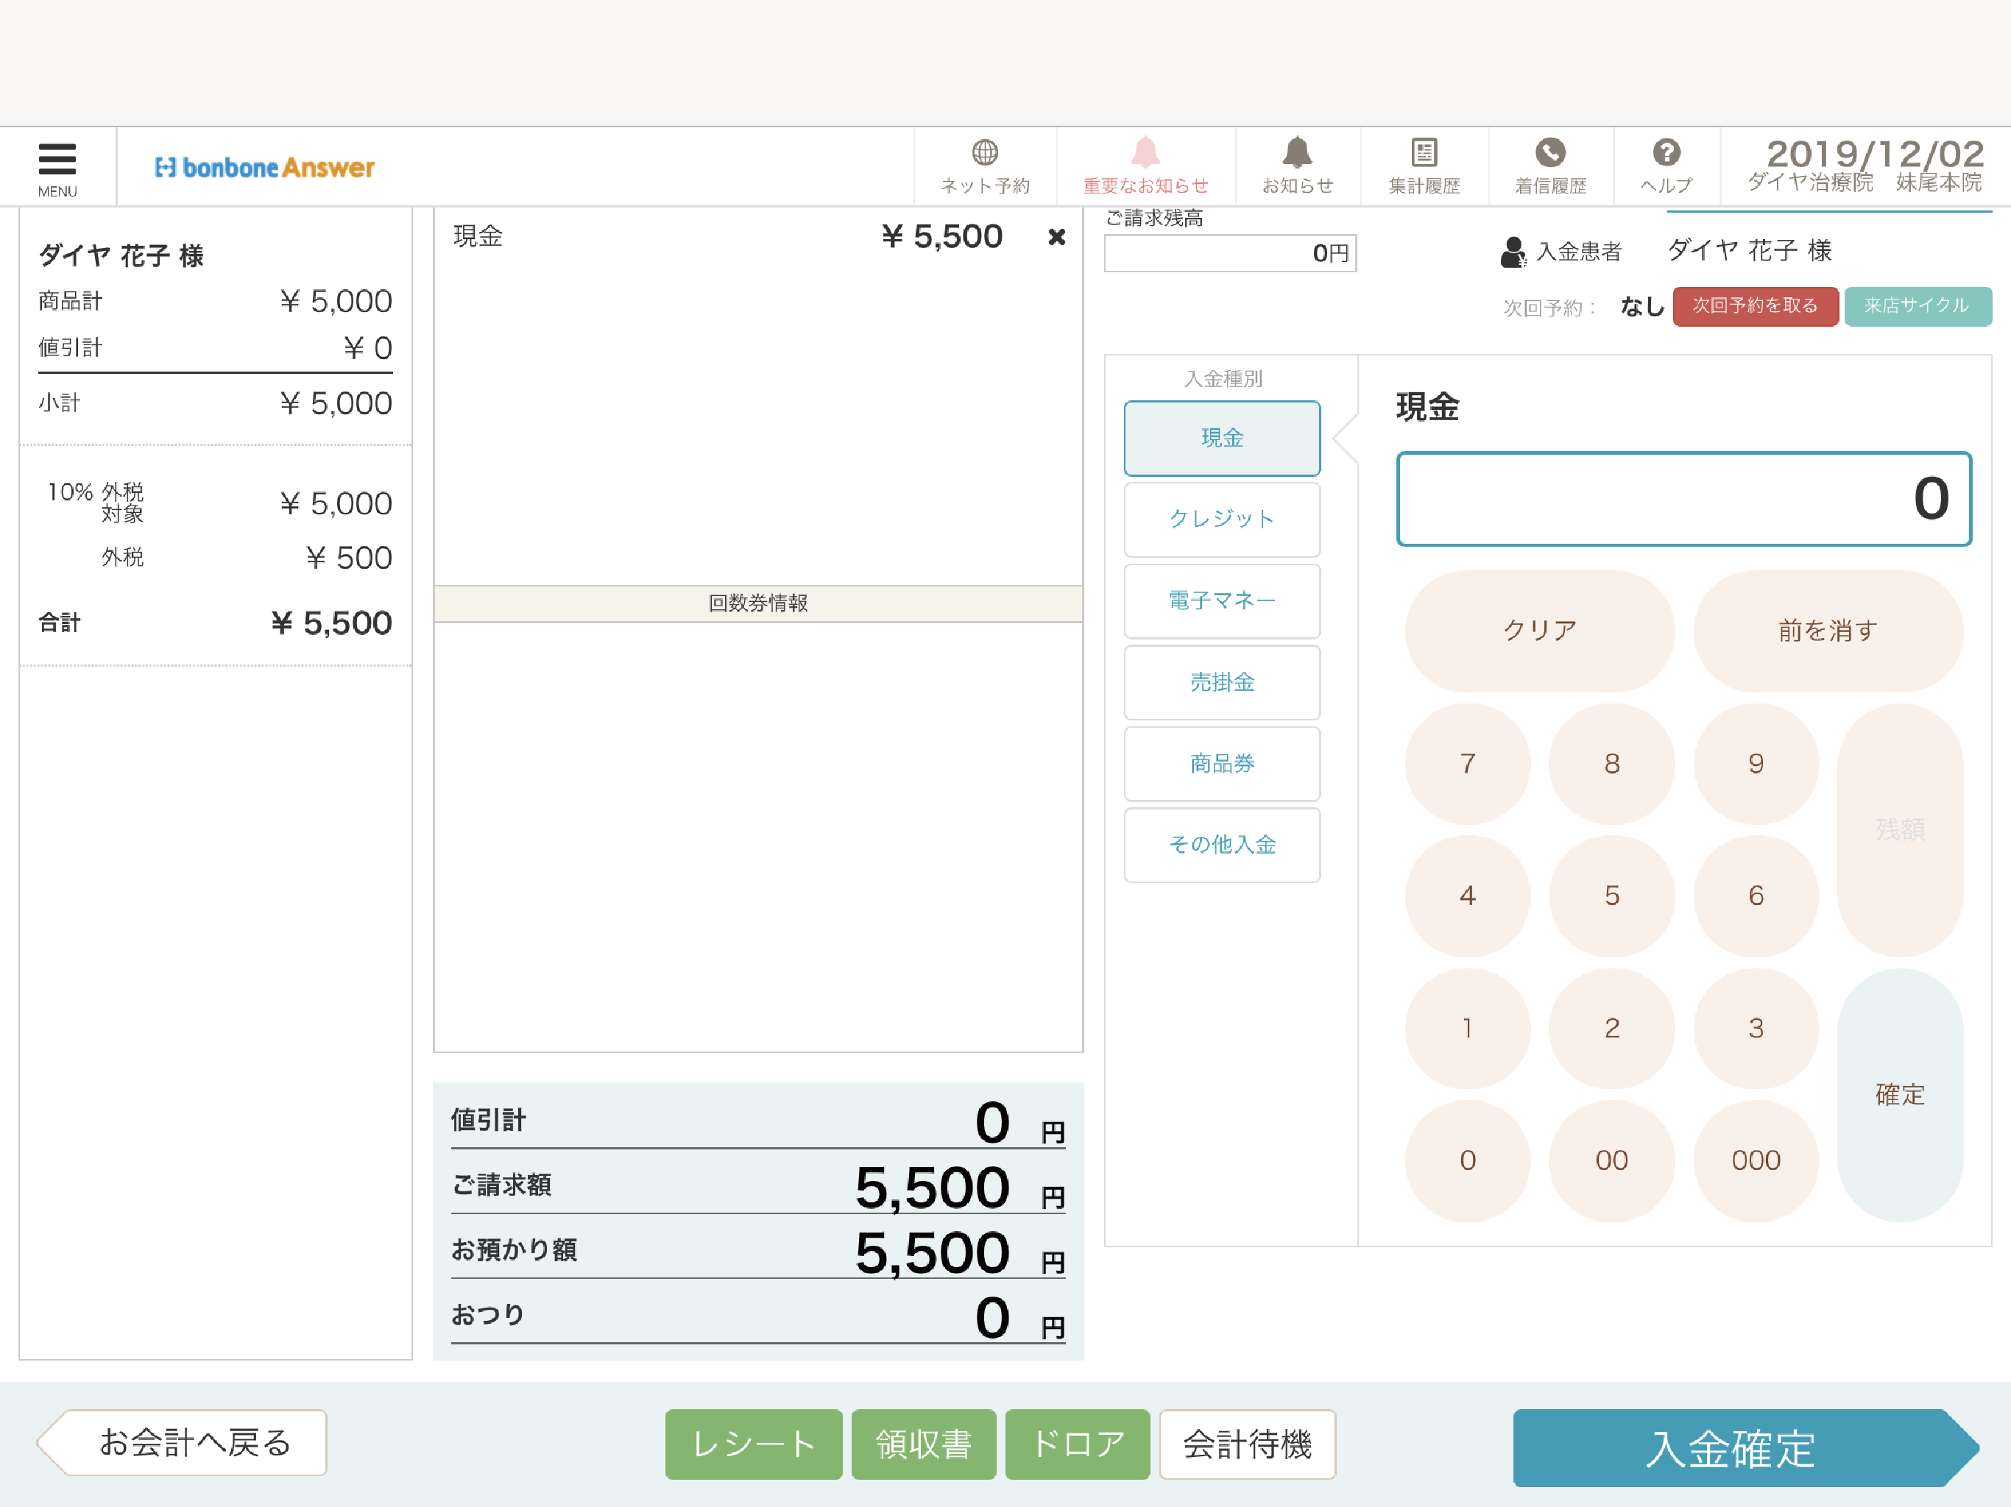Select クレジット payment type
2011x1507 pixels.
tap(1222, 519)
